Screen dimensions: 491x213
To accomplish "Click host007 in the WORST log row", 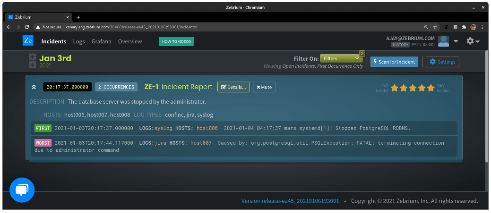I will coord(201,143).
